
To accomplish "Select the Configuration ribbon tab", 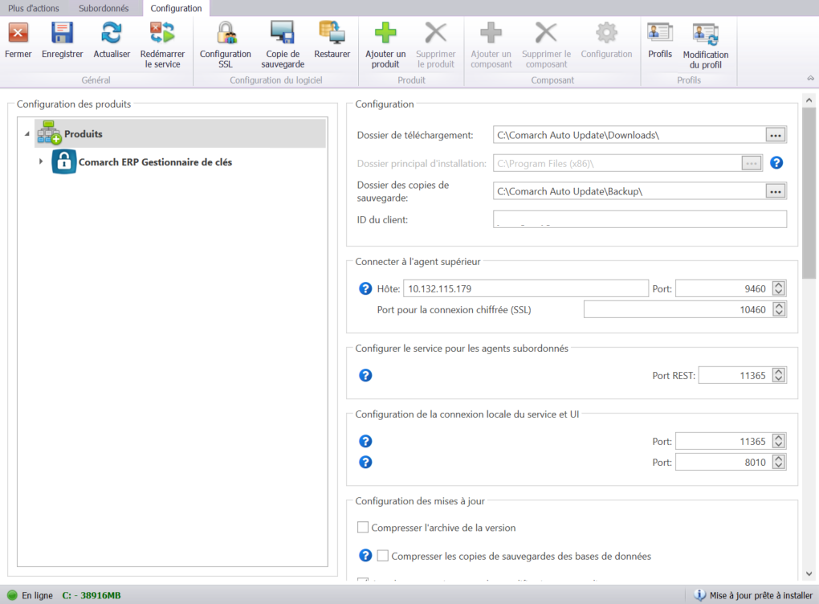I will [176, 8].
